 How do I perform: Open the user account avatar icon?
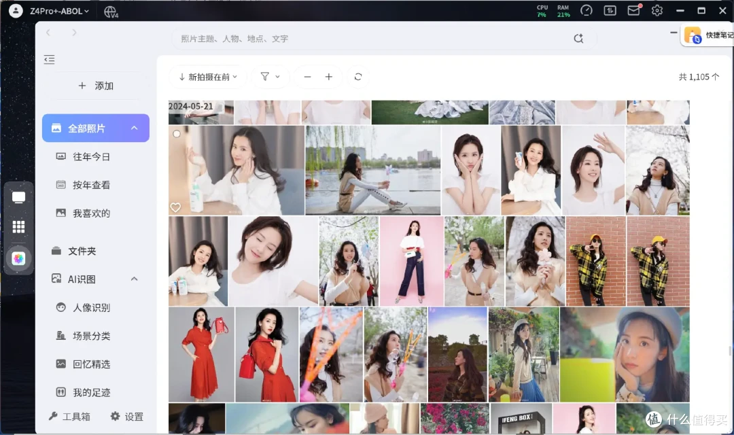[16, 10]
